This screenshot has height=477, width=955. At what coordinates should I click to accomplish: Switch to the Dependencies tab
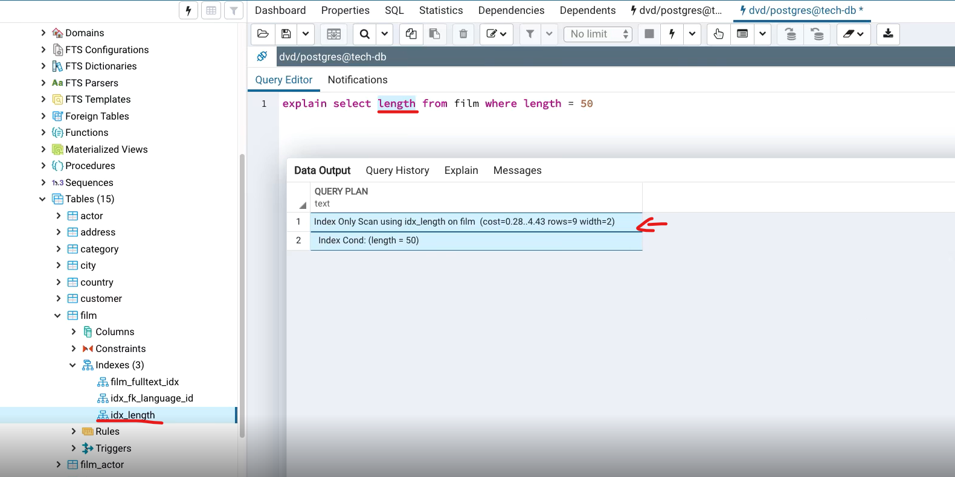point(511,10)
